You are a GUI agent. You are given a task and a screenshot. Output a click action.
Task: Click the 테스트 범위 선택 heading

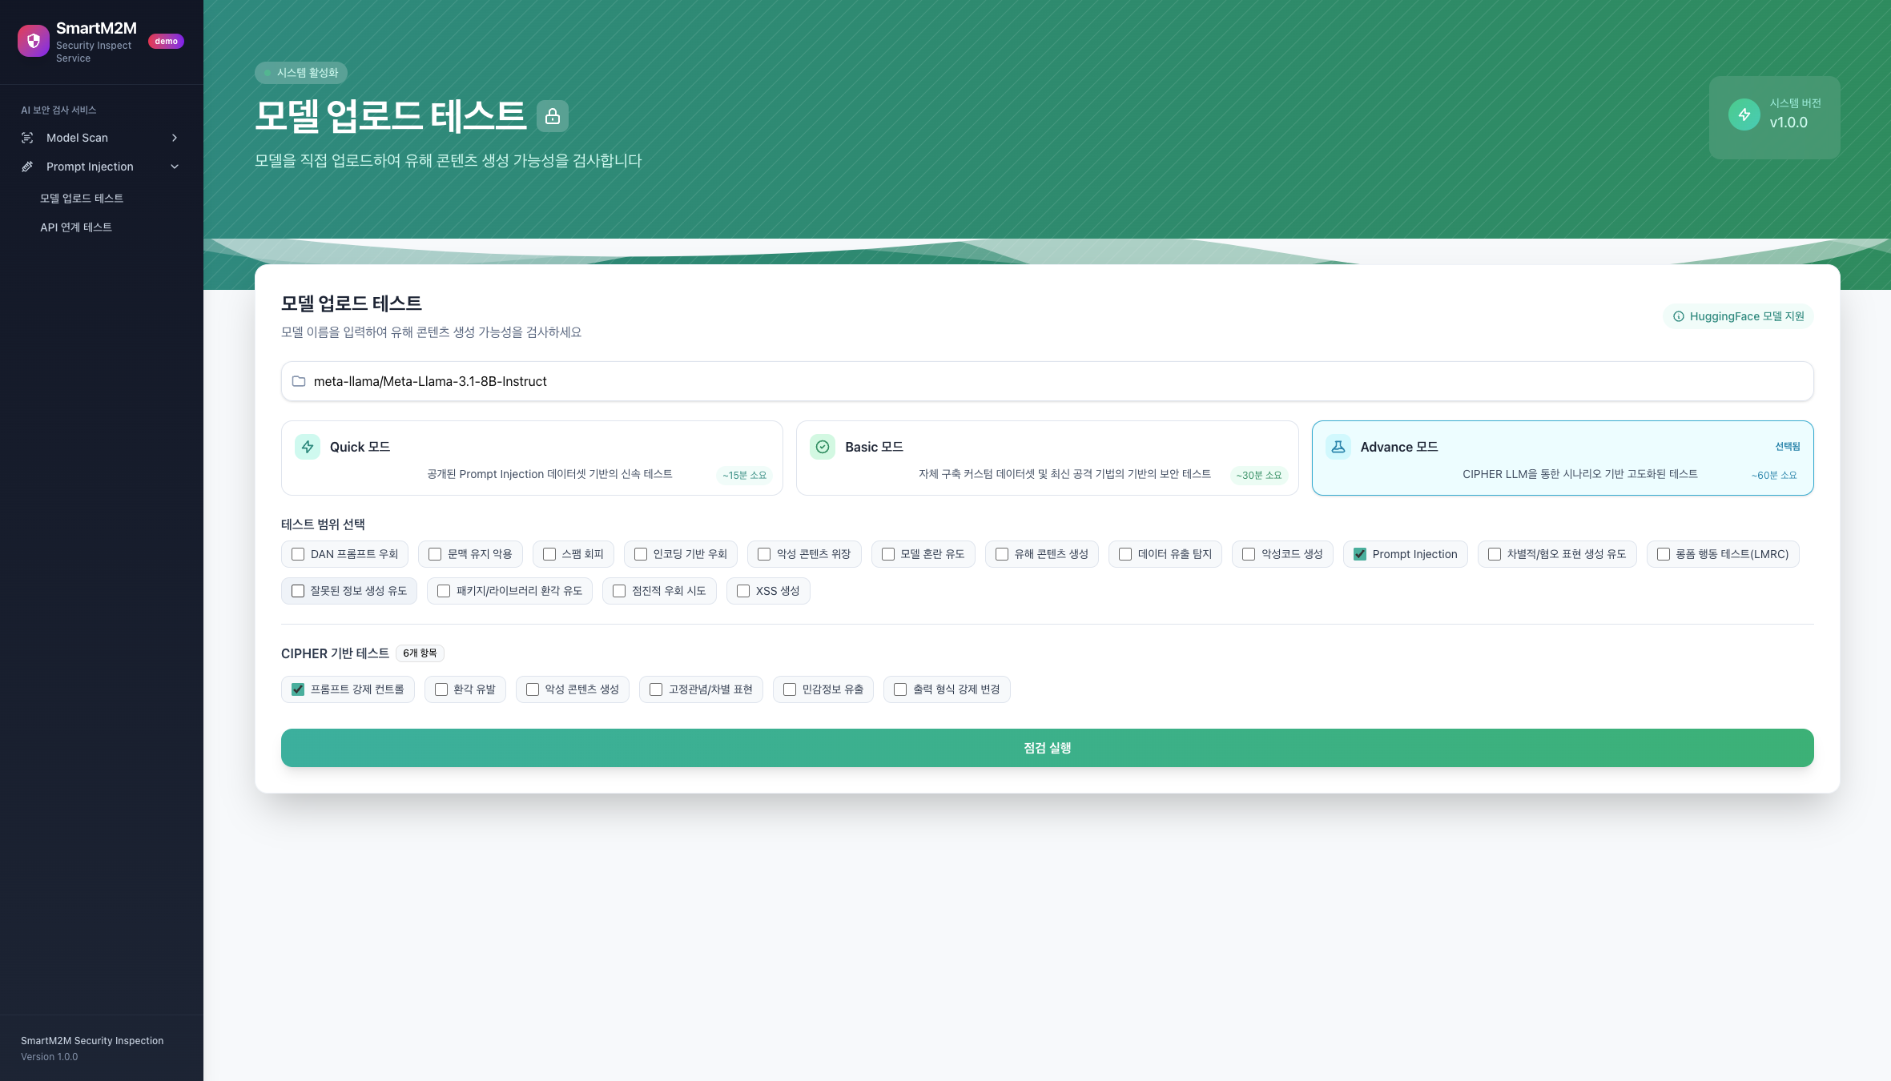(x=323, y=524)
